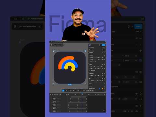Open the zoom percentage dropdown
The width and height of the screenshot is (156, 117).
[x=103, y=47]
